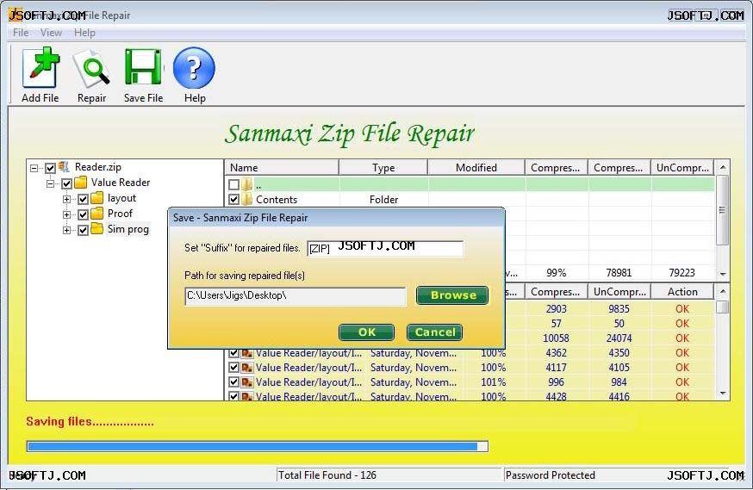Open the View menu
753x490 pixels.
[x=51, y=33]
